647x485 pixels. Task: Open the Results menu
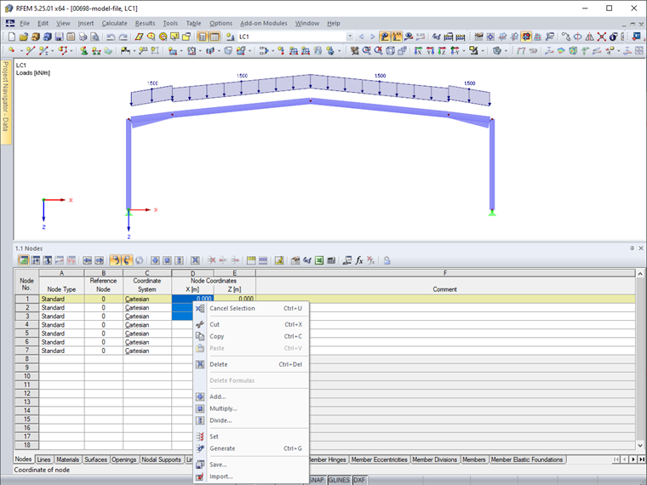pos(145,24)
